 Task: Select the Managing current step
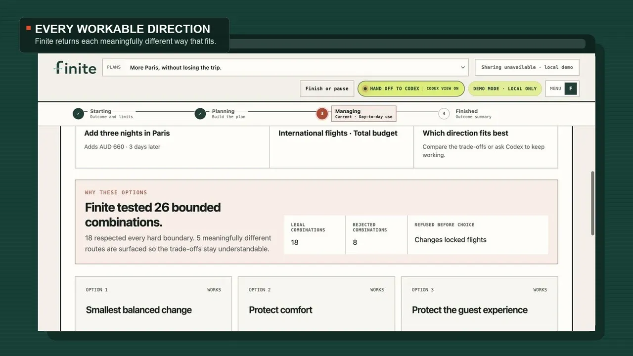click(363, 114)
